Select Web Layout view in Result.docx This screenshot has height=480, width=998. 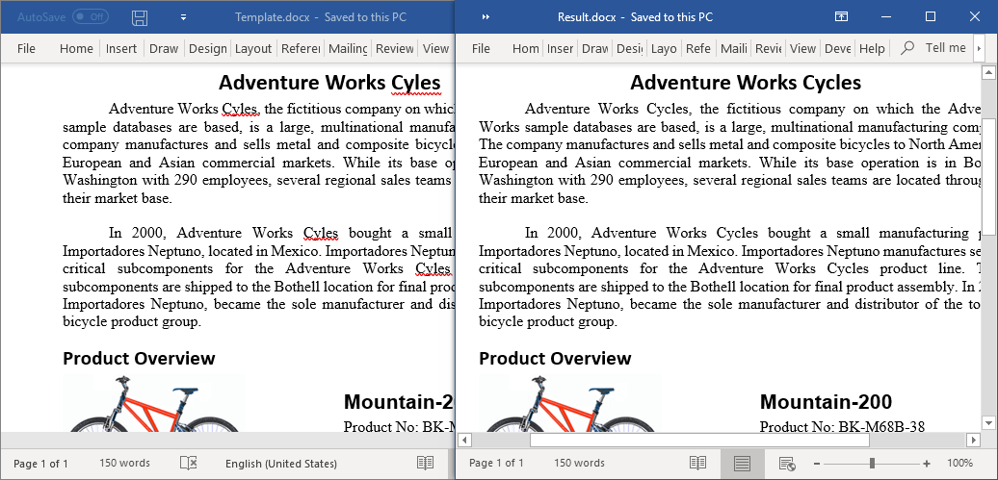787,464
